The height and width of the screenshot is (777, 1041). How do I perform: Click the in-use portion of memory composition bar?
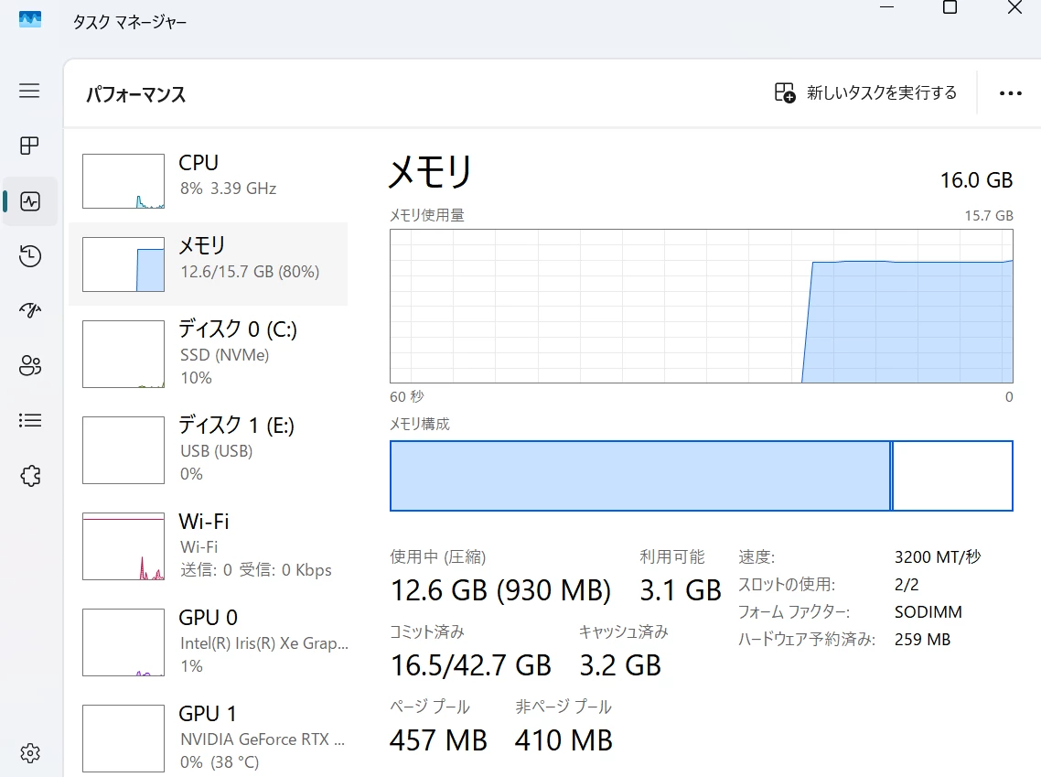click(x=640, y=476)
